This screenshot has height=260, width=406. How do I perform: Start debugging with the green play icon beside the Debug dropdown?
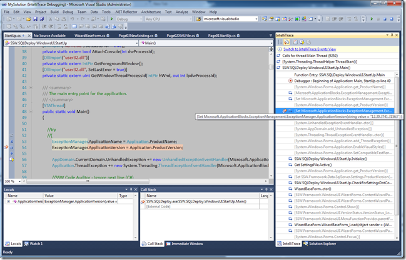click(111, 19)
